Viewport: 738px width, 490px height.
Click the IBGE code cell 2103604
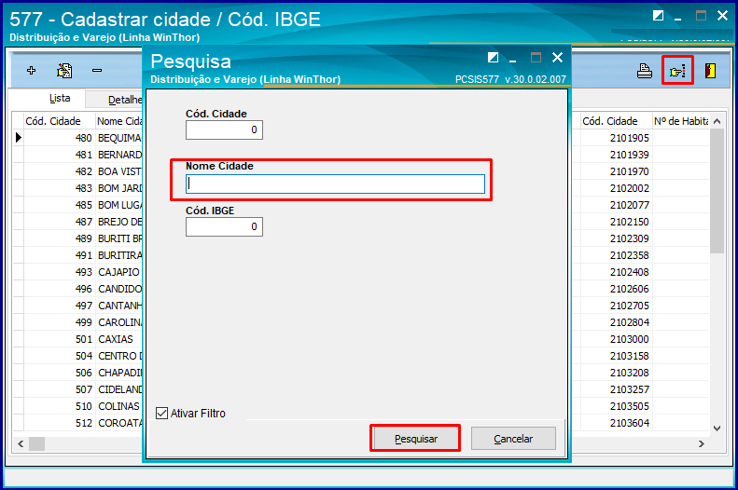point(616,423)
